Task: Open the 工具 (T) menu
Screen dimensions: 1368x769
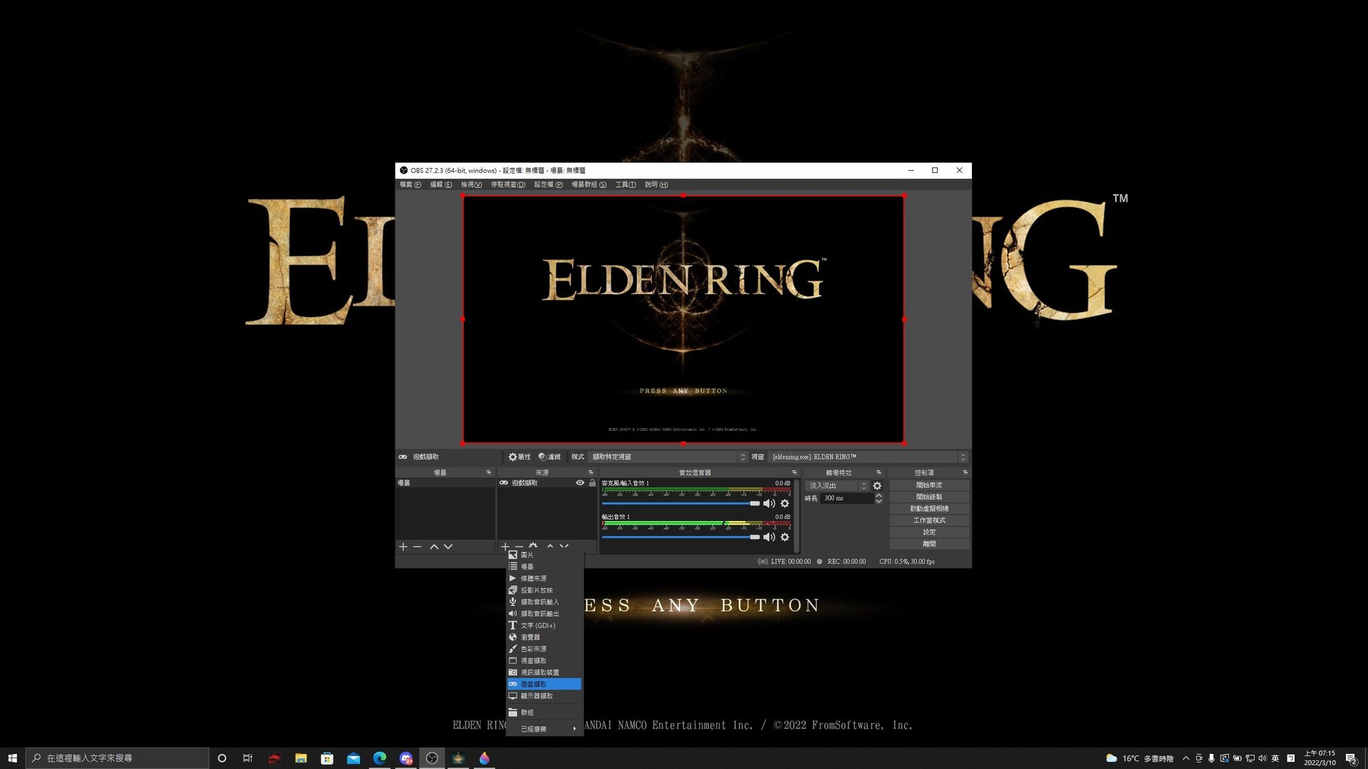Action: [626, 184]
